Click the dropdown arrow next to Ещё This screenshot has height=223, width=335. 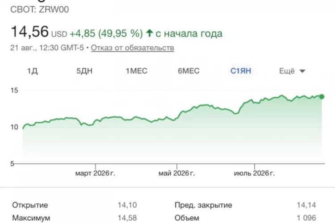302,71
